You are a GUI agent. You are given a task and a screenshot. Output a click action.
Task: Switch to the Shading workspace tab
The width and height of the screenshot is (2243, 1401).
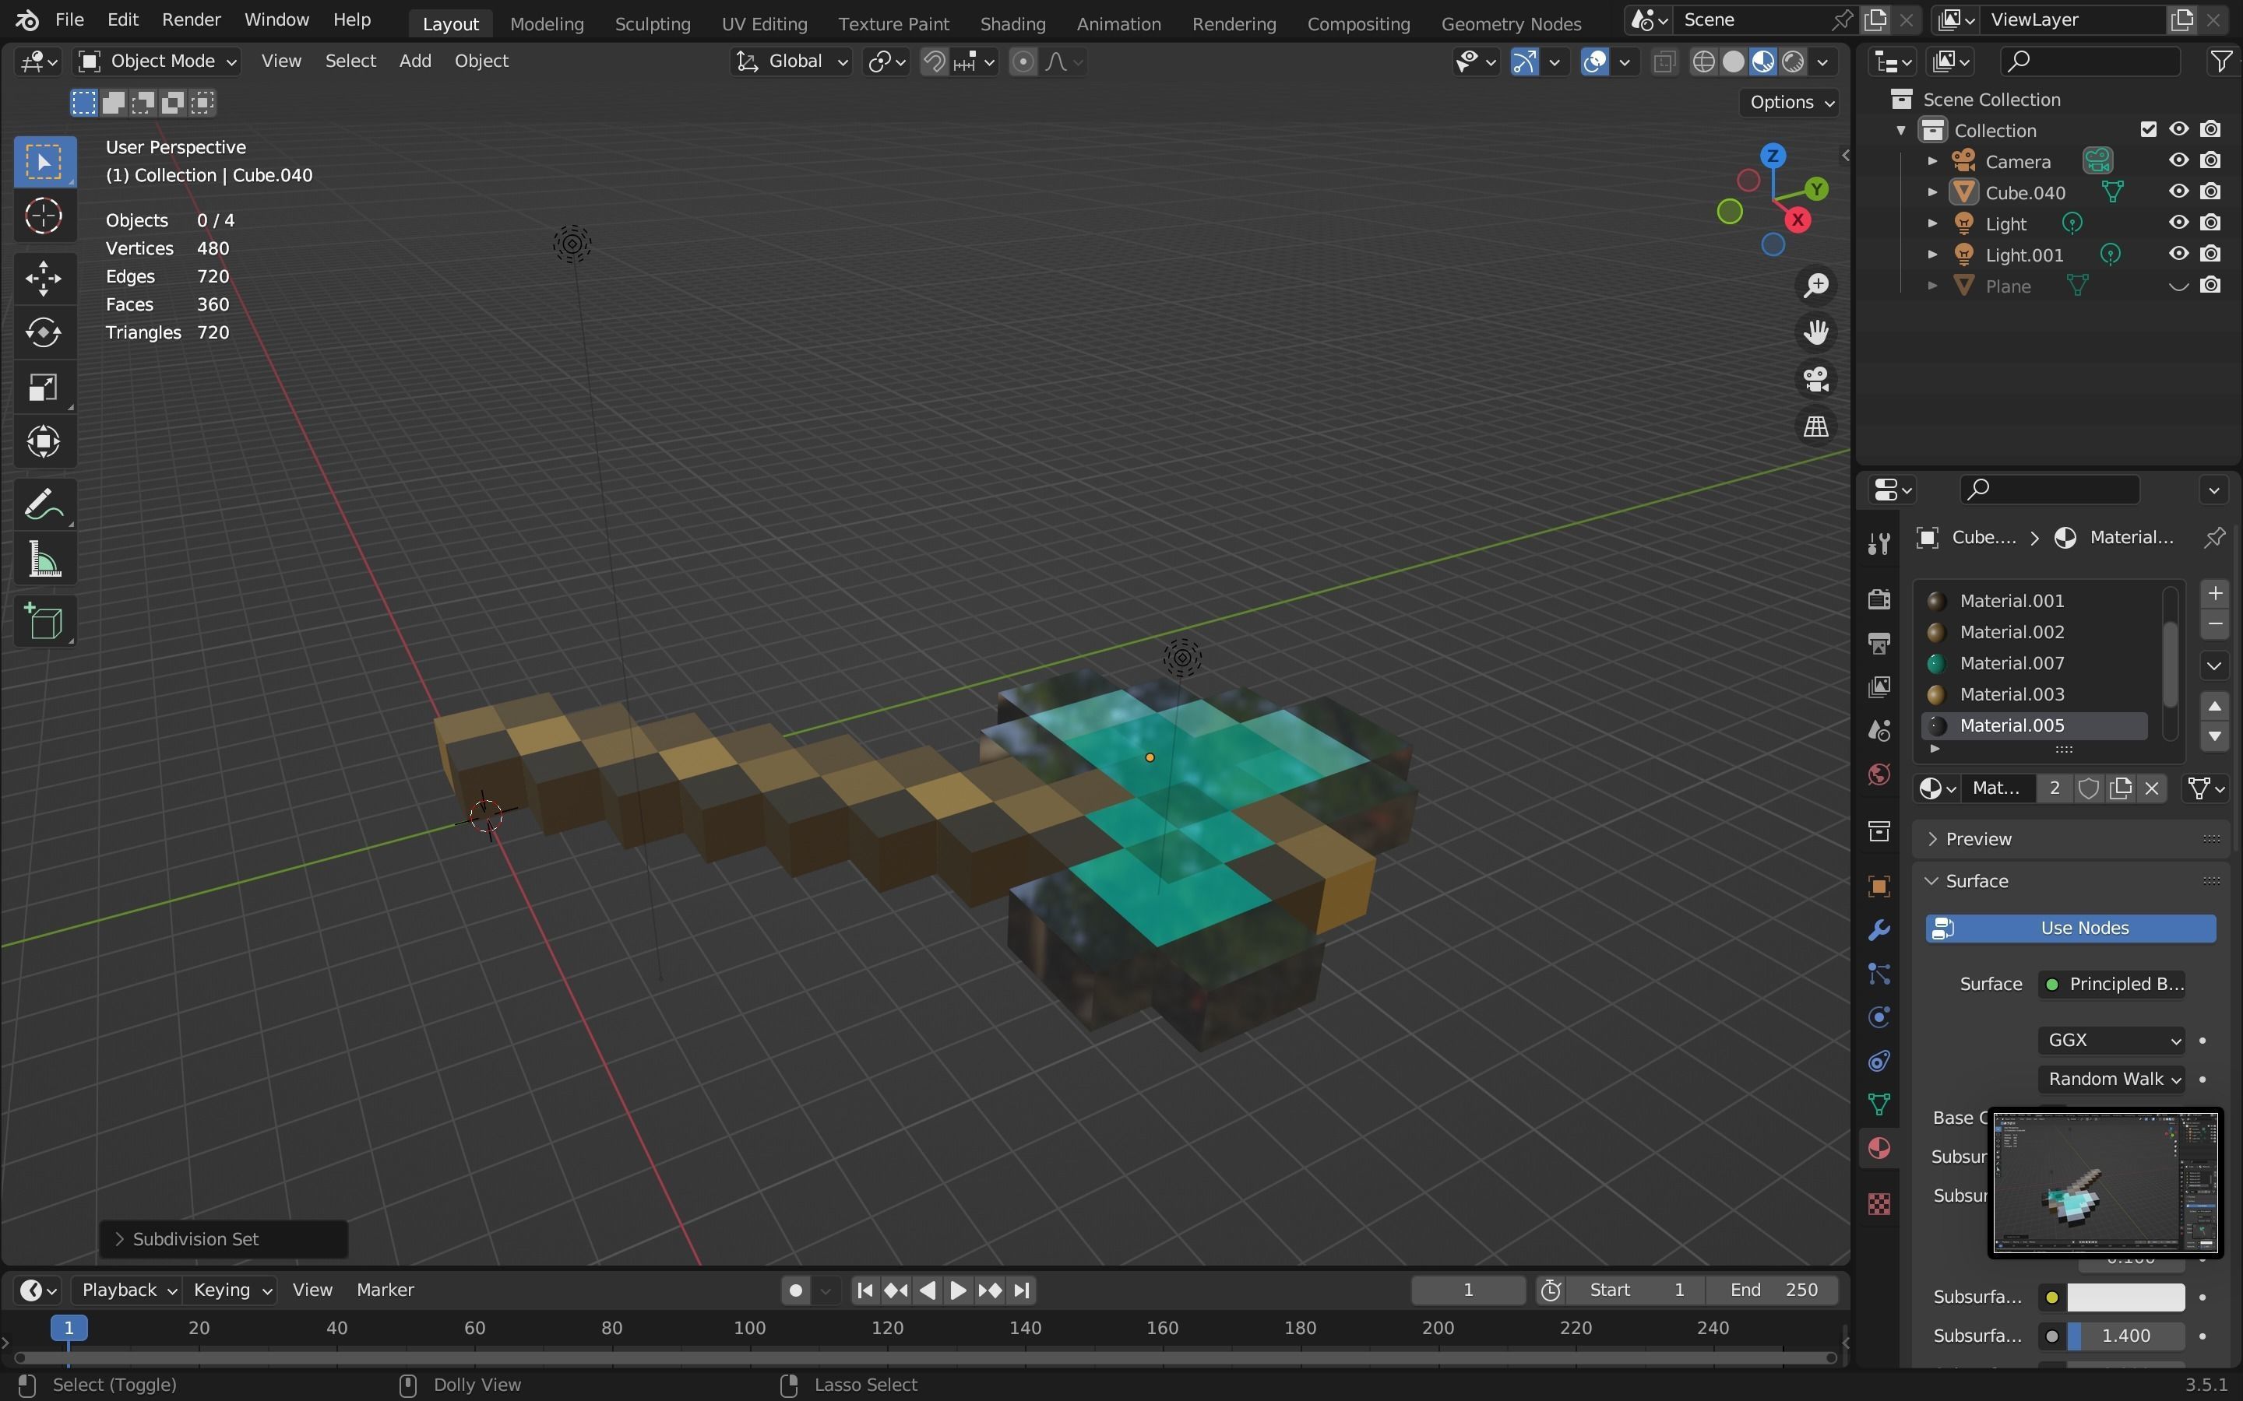(x=1012, y=23)
